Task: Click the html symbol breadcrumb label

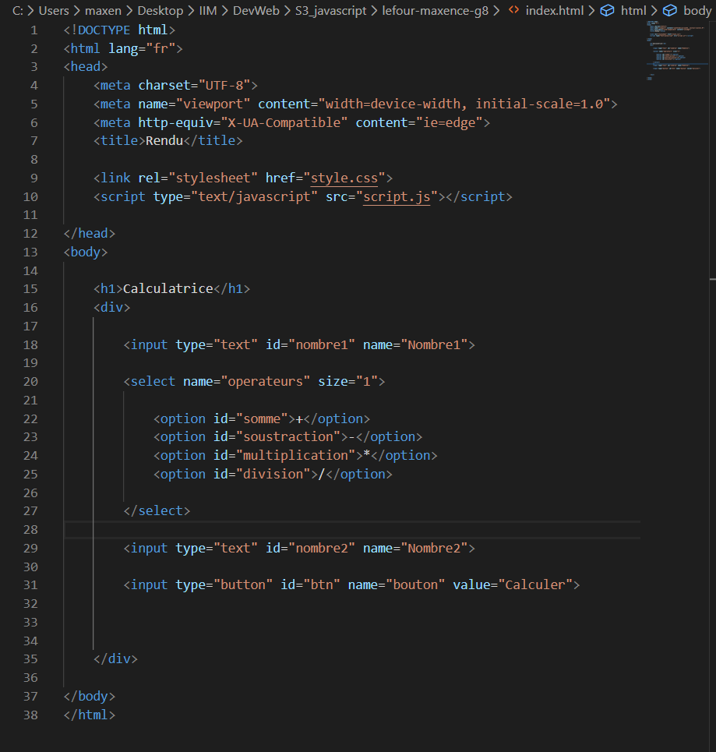Action: point(633,11)
